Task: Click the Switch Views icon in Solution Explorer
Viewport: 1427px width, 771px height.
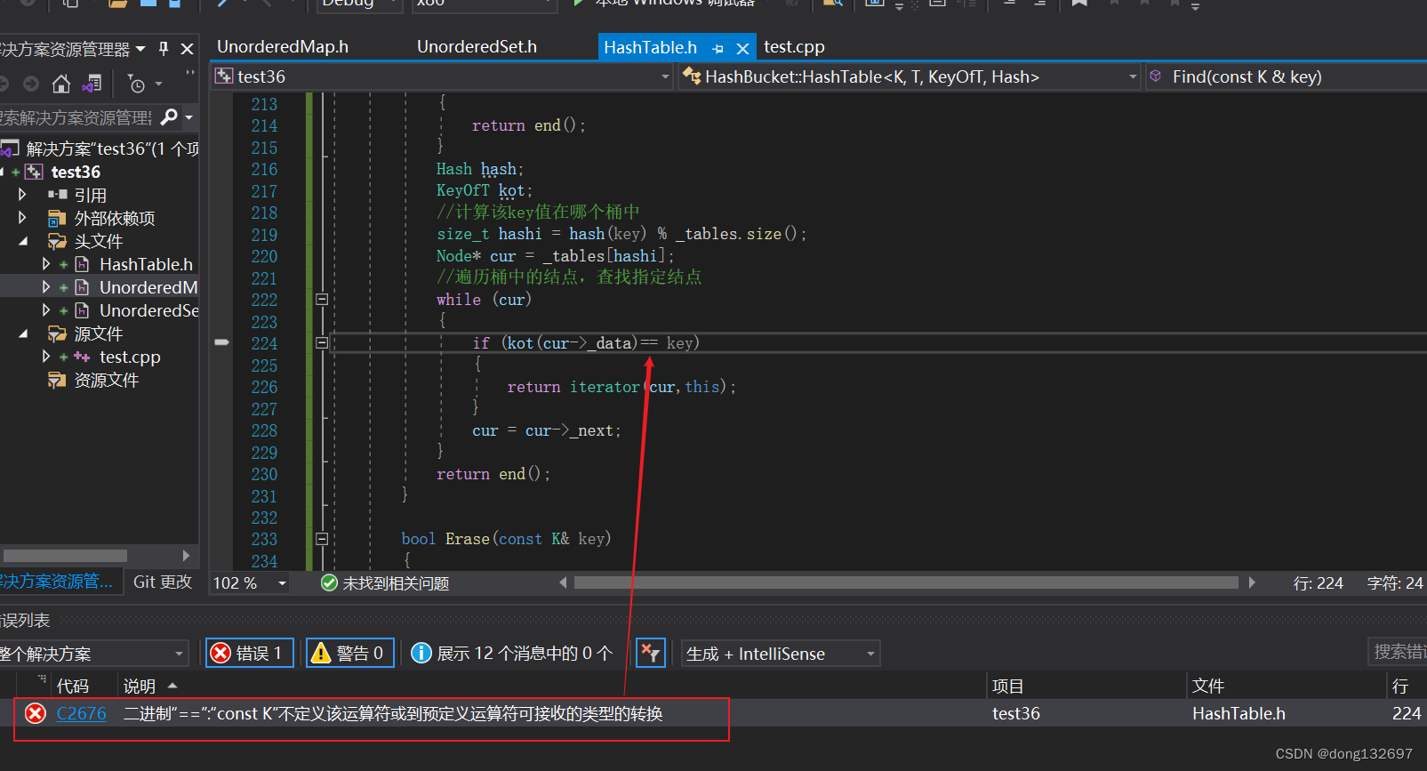Action: [92, 84]
